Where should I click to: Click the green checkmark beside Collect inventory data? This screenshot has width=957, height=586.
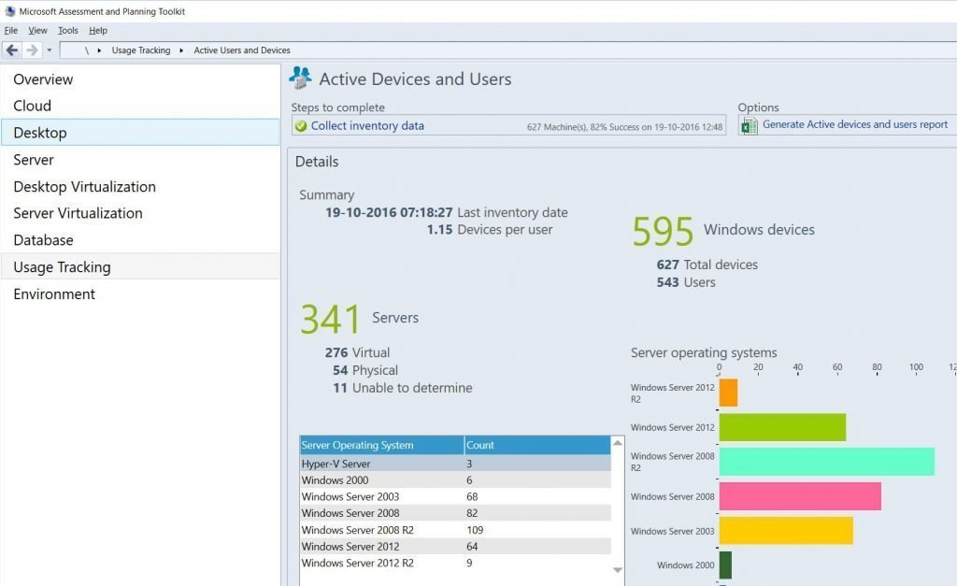pos(300,126)
